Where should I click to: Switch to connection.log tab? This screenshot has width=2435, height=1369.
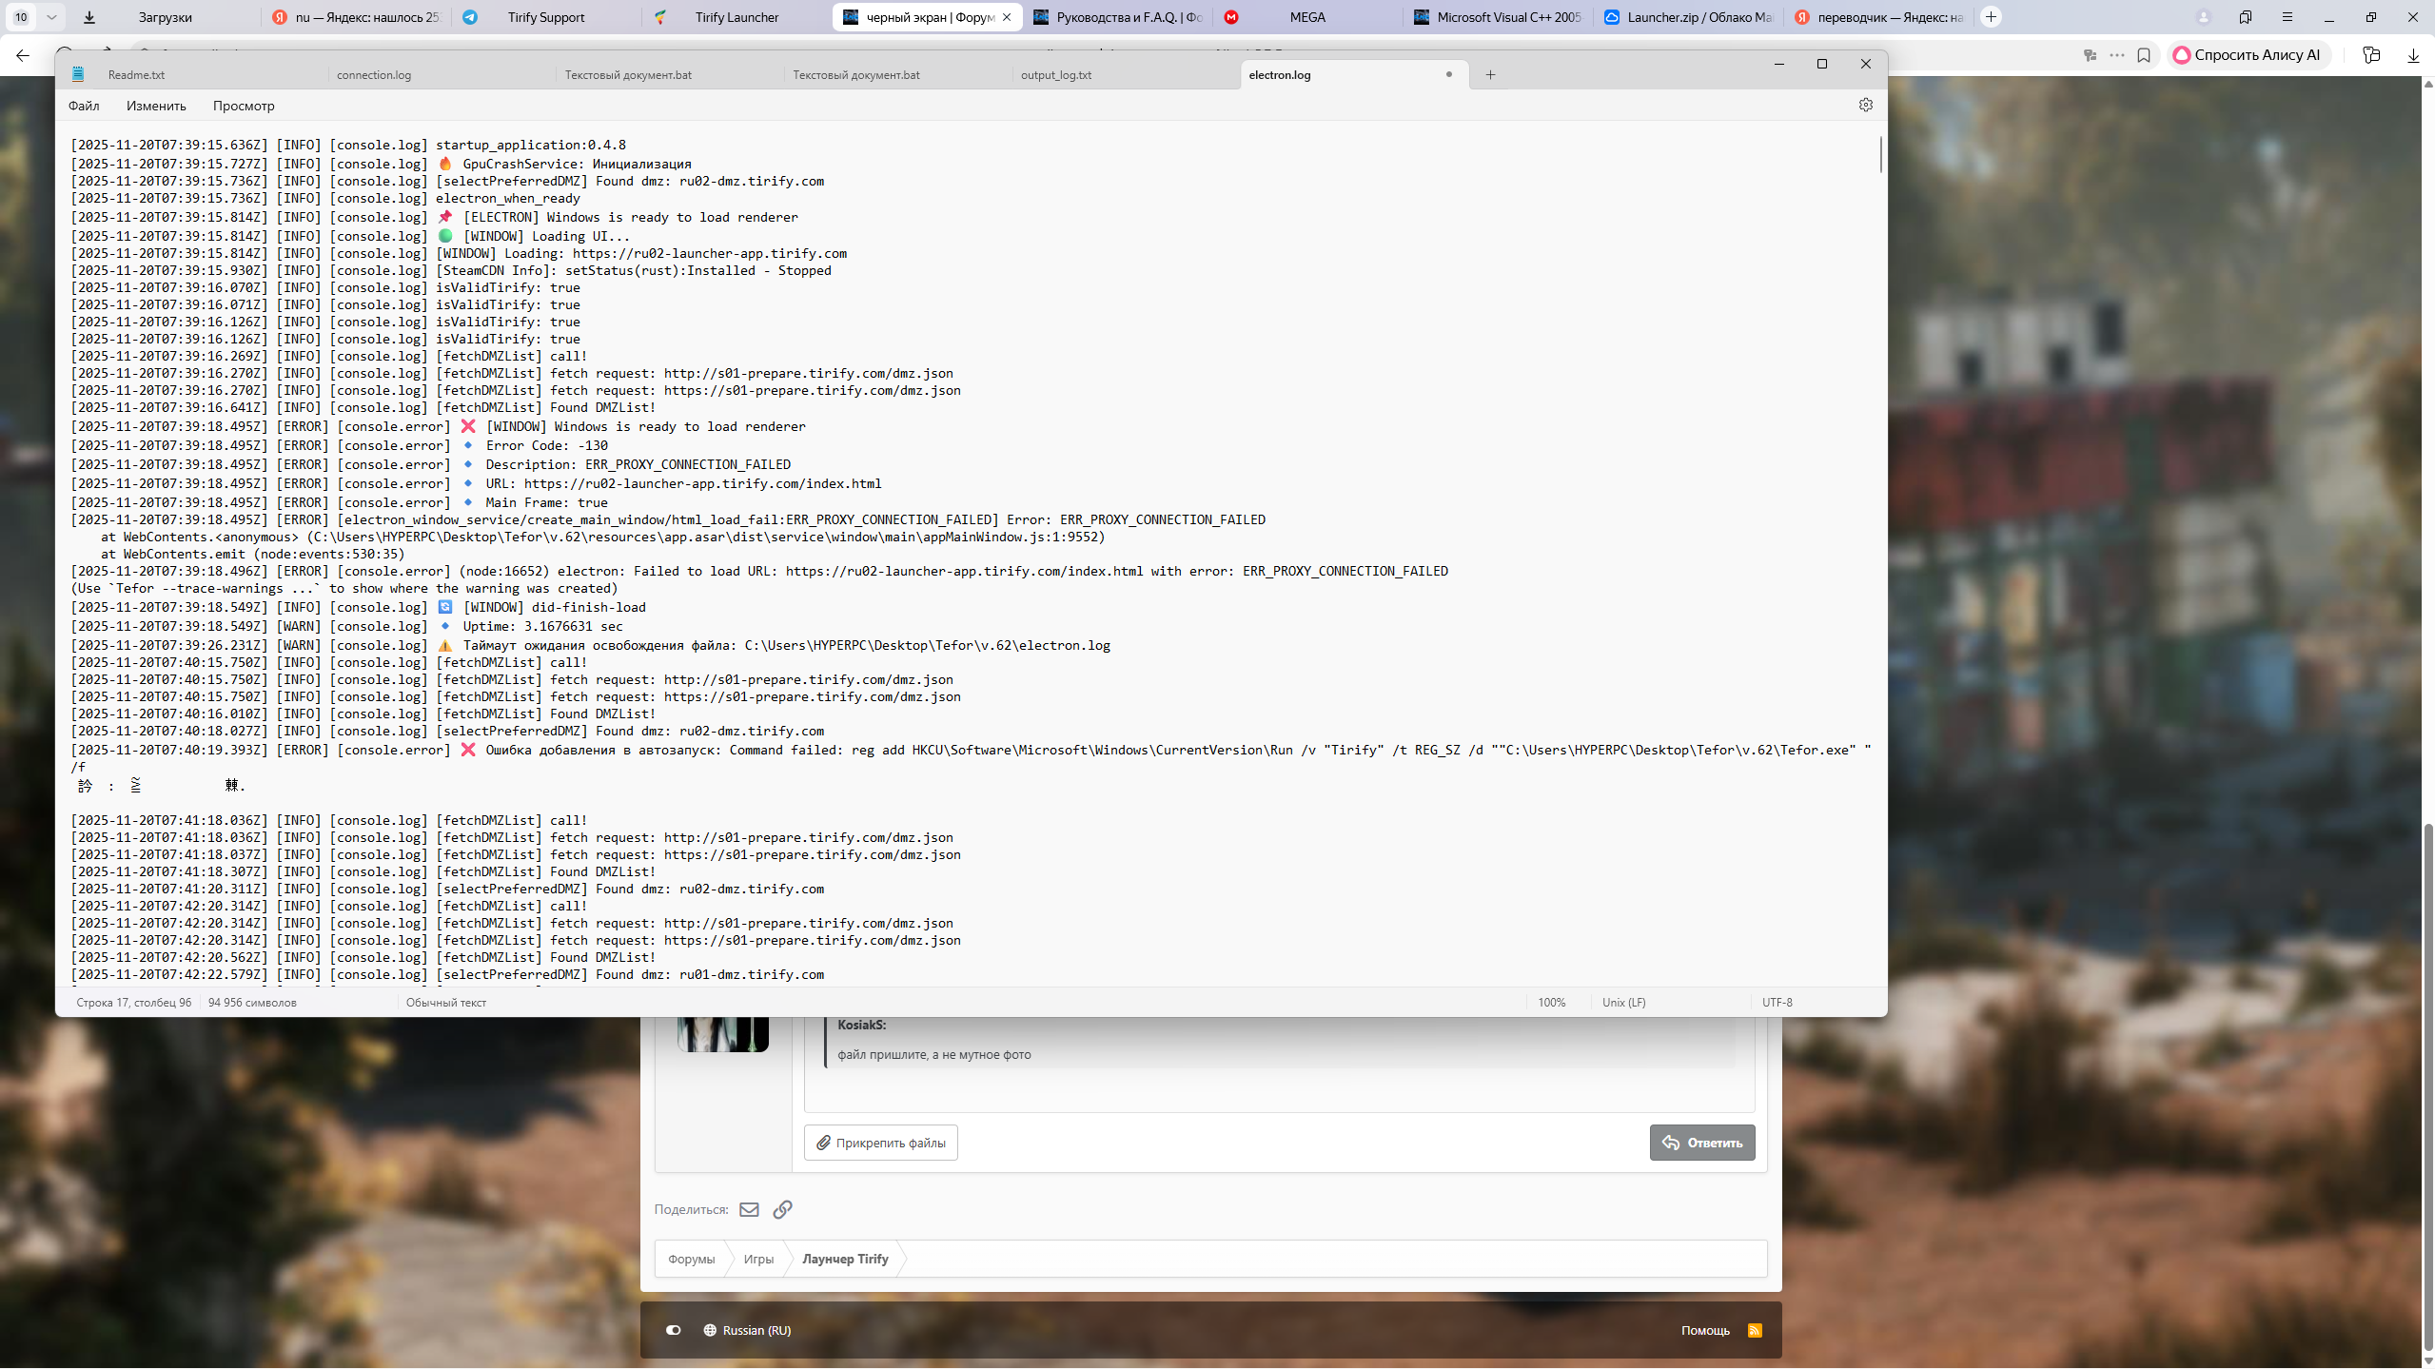(x=374, y=75)
